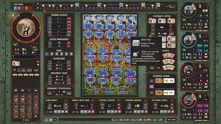View Opponent Medium 1 portrait
Image resolution: width=221 pixels, height=124 pixels.
tap(188, 10)
